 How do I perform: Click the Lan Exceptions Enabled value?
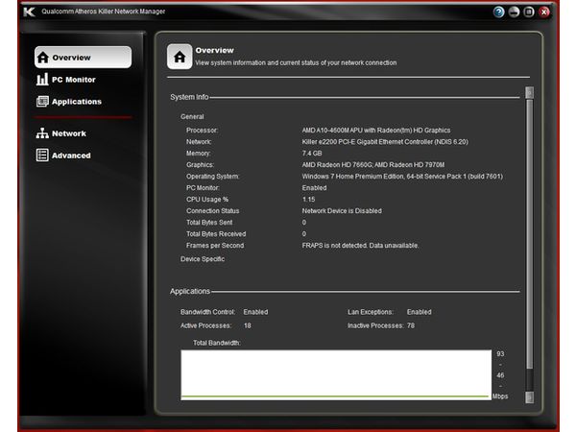(x=420, y=312)
